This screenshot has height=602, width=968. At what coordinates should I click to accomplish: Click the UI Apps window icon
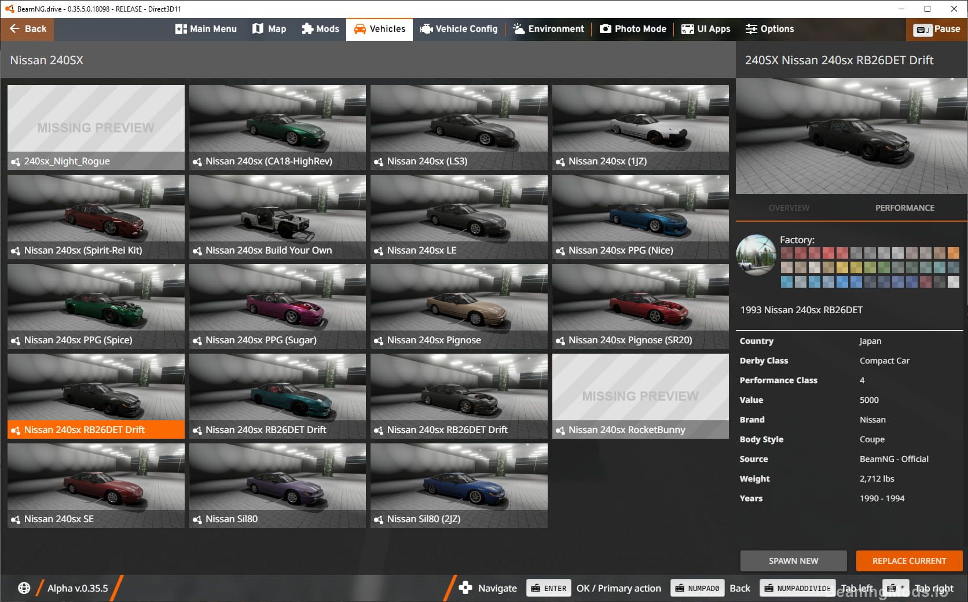point(687,29)
